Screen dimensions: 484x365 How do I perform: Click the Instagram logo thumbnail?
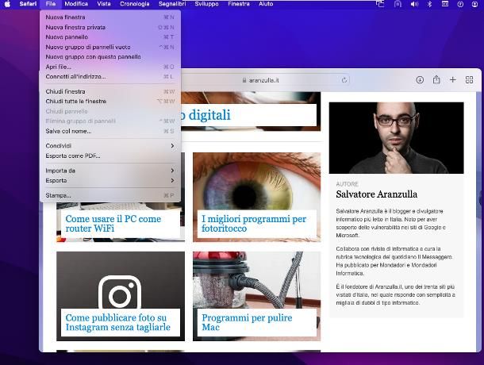pos(121,280)
